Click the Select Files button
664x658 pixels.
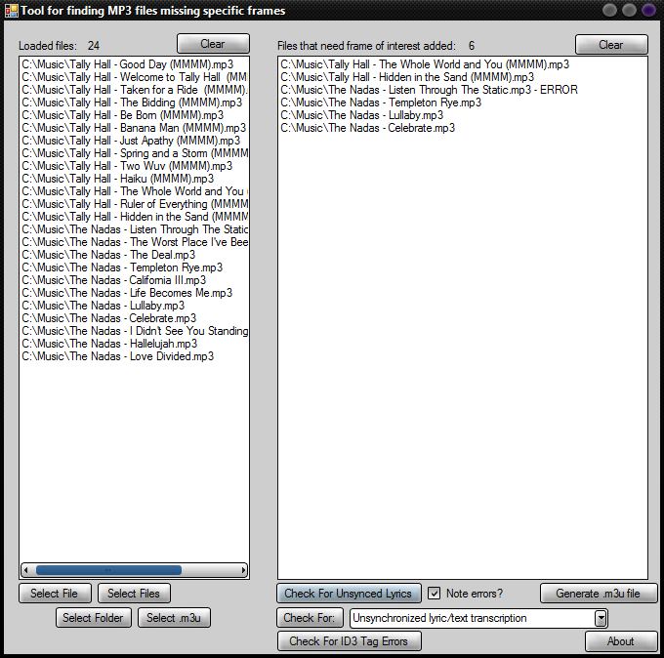134,594
